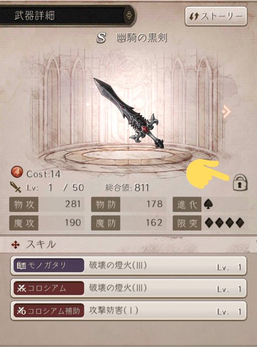Select the 魔防 stat label
The width and height of the screenshot is (257, 347).
105,223
